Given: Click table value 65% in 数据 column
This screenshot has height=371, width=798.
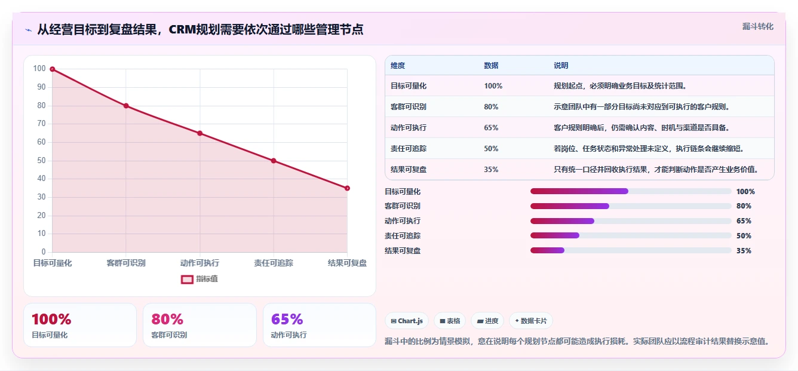Looking at the screenshot, I should 491,128.
